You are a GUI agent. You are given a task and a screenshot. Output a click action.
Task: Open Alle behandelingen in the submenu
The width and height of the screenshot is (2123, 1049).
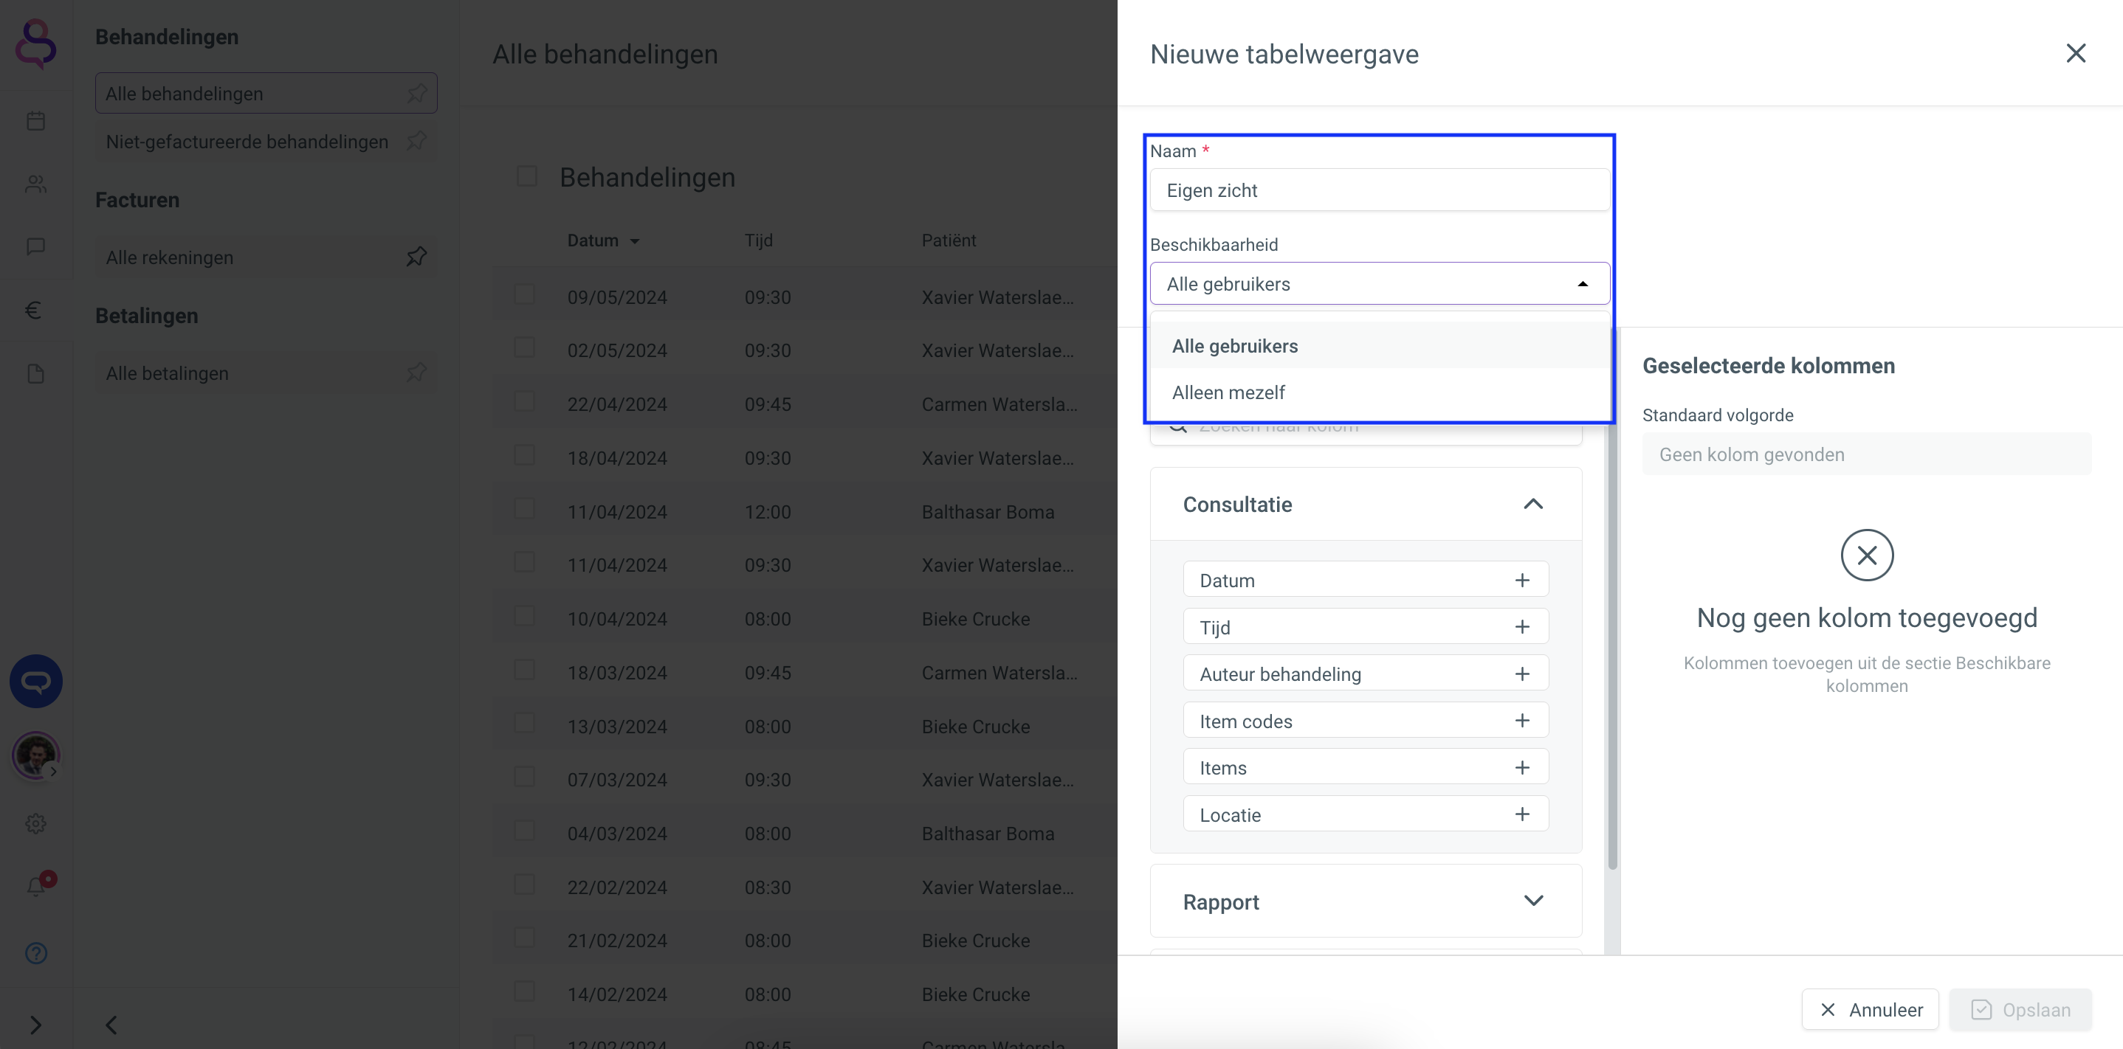point(266,93)
